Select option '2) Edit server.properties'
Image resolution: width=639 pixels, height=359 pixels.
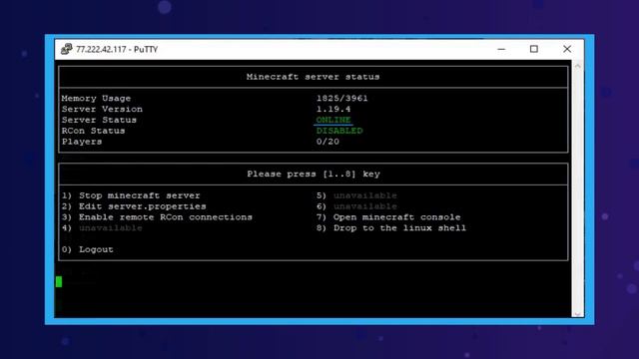(x=134, y=206)
